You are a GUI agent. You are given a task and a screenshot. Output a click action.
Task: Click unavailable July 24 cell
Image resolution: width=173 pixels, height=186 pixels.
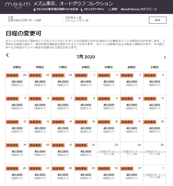tap(132, 153)
